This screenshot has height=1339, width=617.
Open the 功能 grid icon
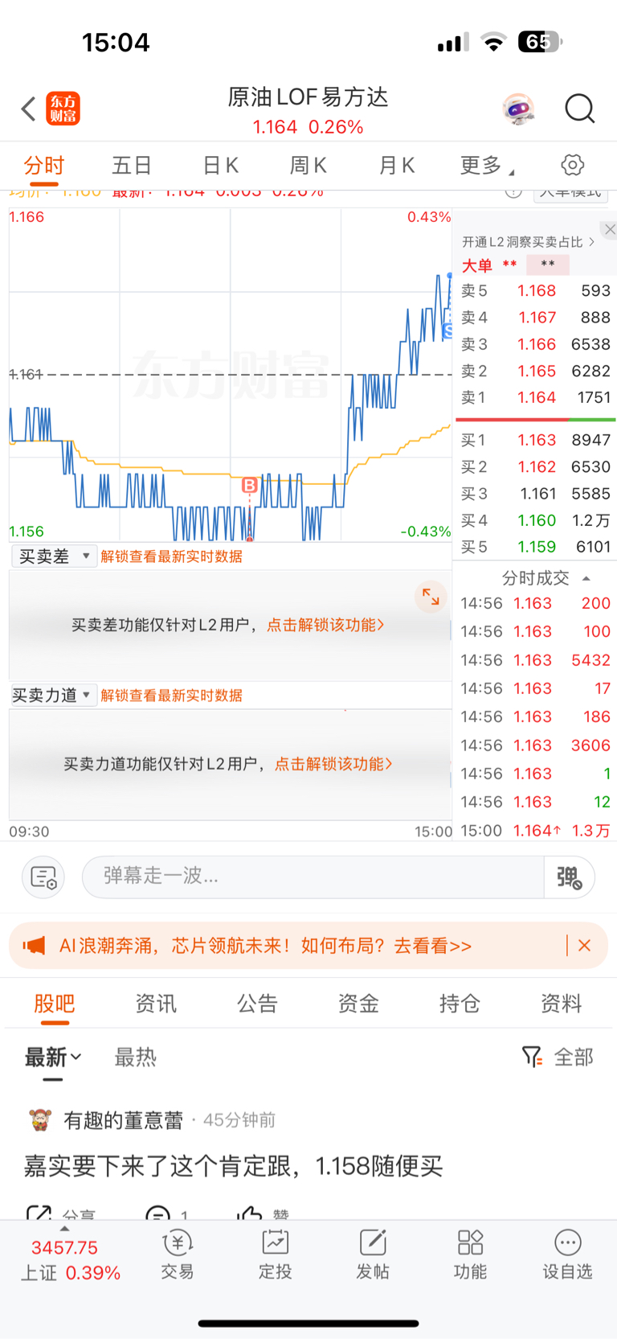tap(470, 1255)
